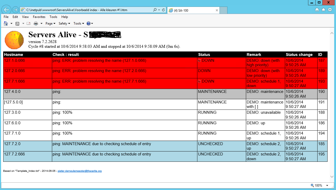
Task: Expand the feeds dropdown arrow
Action: 23,23
